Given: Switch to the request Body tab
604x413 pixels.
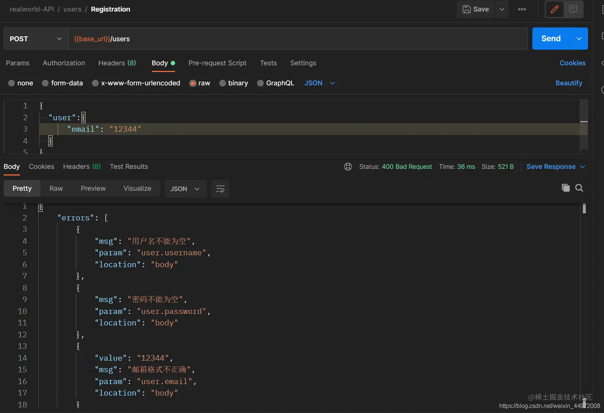Looking at the screenshot, I should pyautogui.click(x=163, y=63).
